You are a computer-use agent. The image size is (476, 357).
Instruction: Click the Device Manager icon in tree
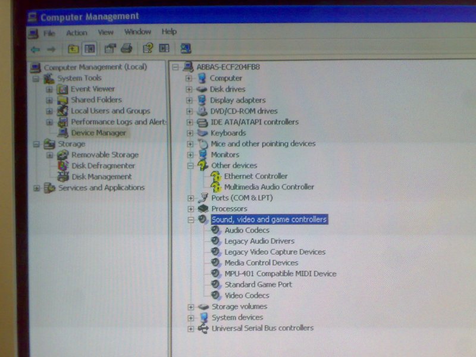pos(63,133)
